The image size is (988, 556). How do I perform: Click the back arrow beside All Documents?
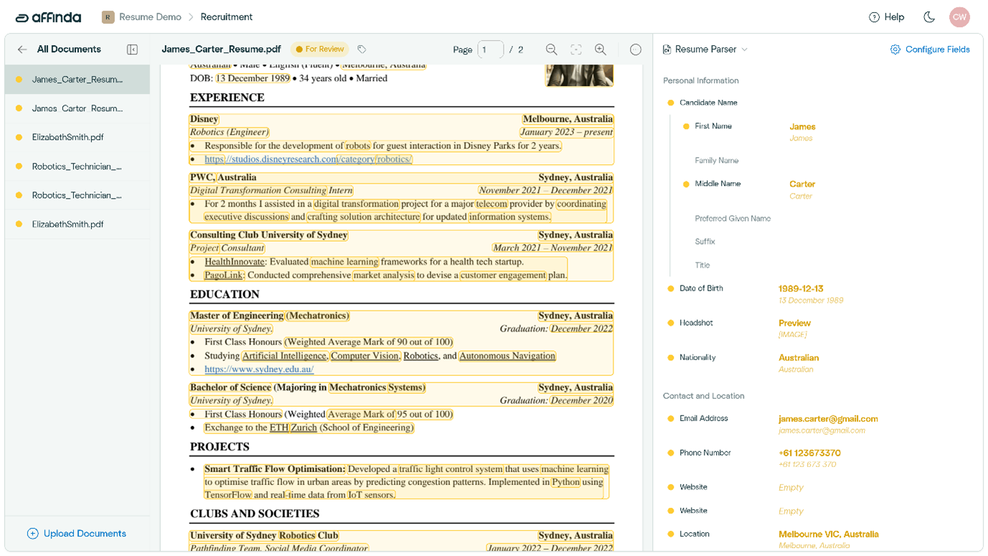pyautogui.click(x=22, y=50)
